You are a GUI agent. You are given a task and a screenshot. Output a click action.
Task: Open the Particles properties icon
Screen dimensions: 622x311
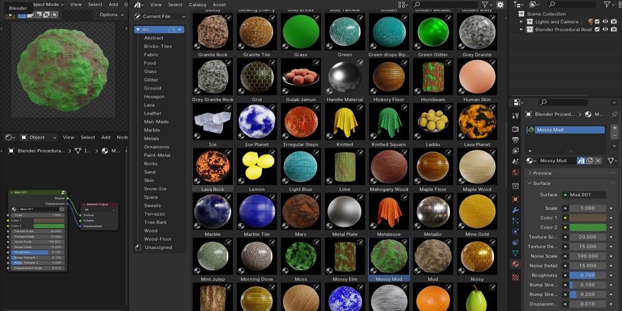(516, 221)
